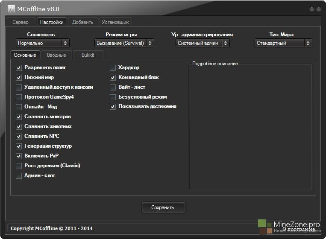Open Ур. администрирования dropdown
The height and width of the screenshot is (239, 326).
pos(203,43)
